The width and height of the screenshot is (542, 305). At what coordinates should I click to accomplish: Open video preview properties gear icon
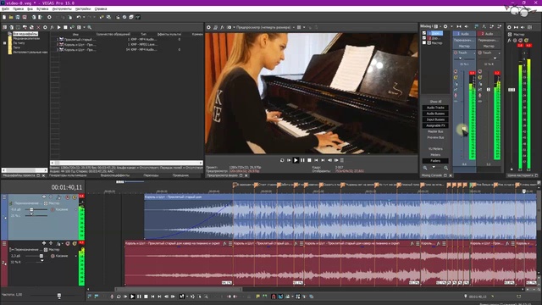pyautogui.click(x=208, y=27)
